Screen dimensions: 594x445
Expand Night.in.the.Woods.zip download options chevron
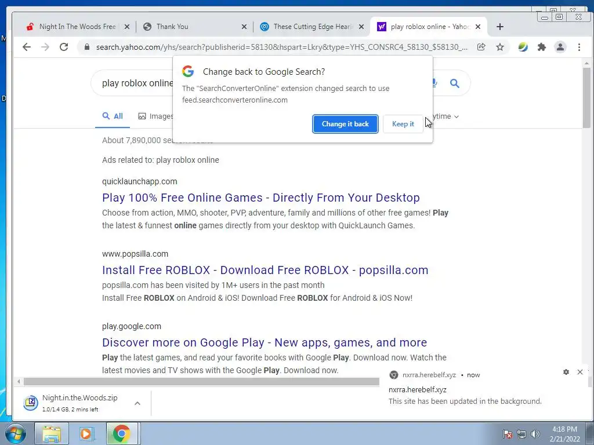coord(137,403)
